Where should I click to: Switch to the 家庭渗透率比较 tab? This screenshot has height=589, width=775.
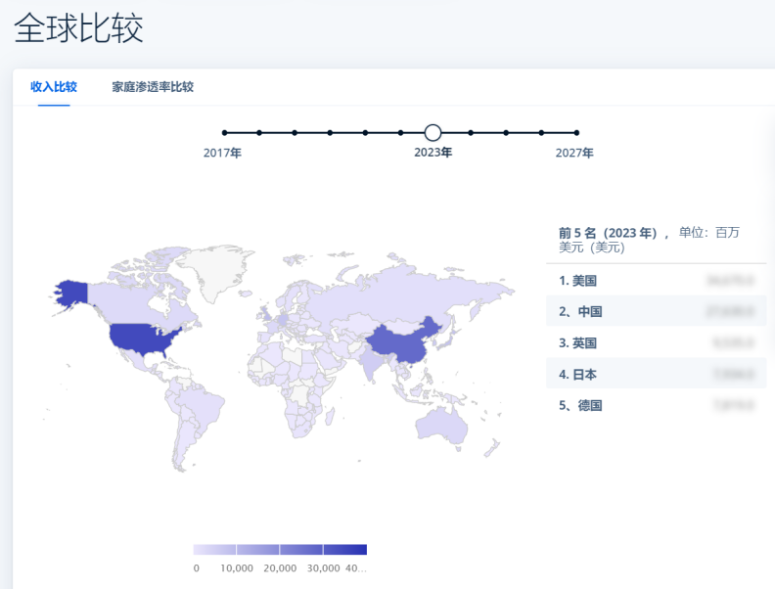153,87
